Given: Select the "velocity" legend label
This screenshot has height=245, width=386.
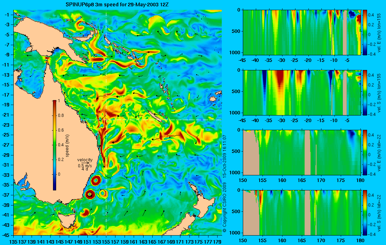Looking at the screenshot, I should [85, 160].
